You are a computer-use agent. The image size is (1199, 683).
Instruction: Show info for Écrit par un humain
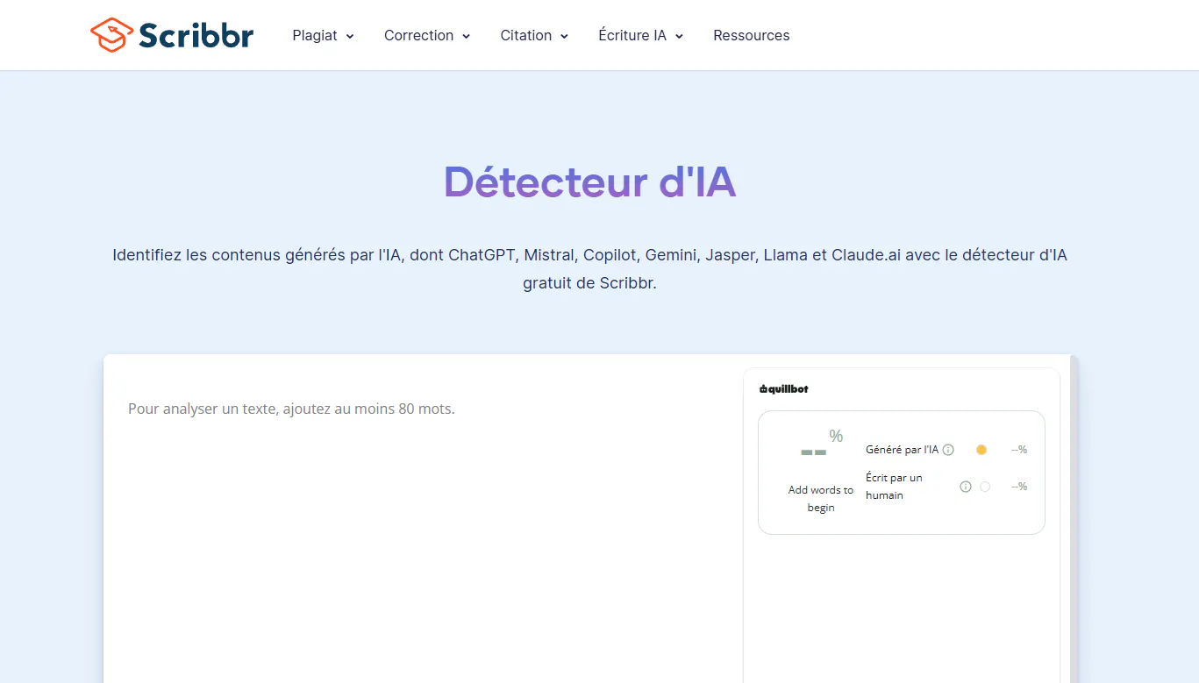tap(966, 487)
